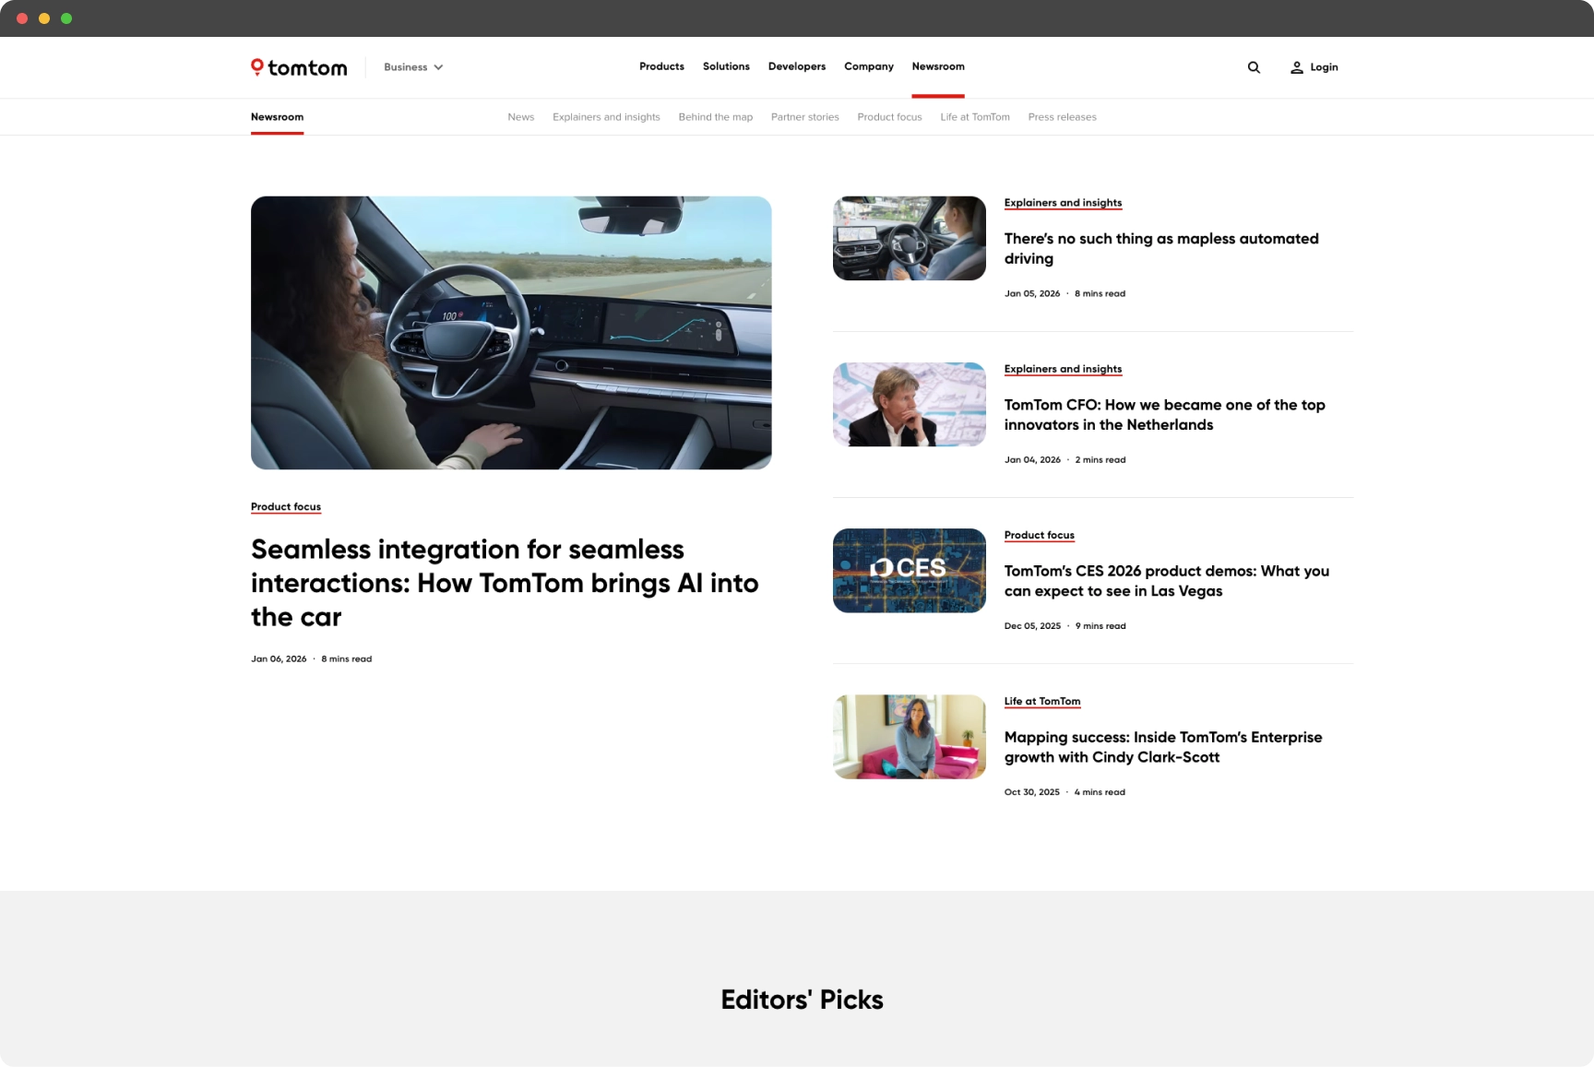Click 'Oct 30, 2025' date text
This screenshot has width=1594, height=1067.
(1032, 791)
